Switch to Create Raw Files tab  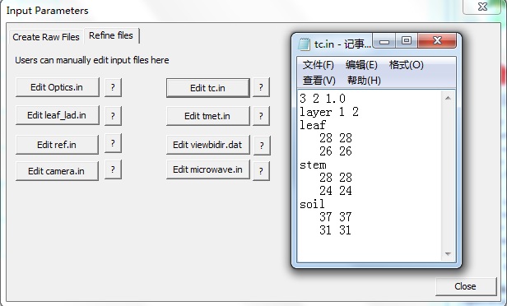pyautogui.click(x=46, y=37)
